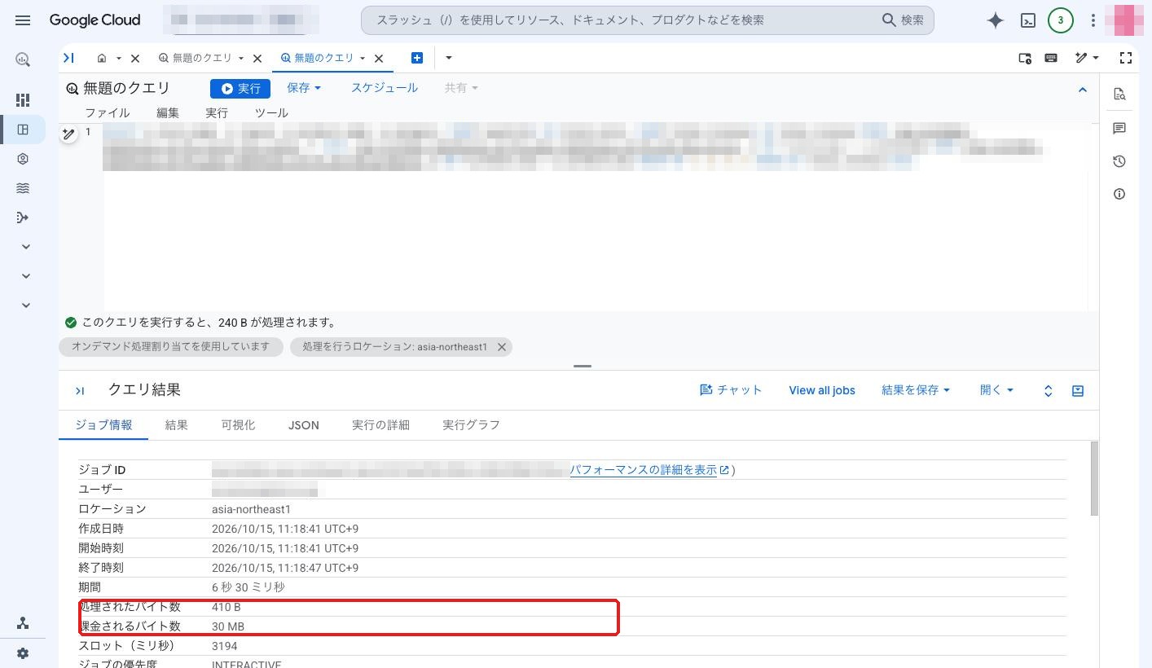This screenshot has height=668, width=1152.
Task: Switch to the 結果 tab
Action: coord(177,425)
